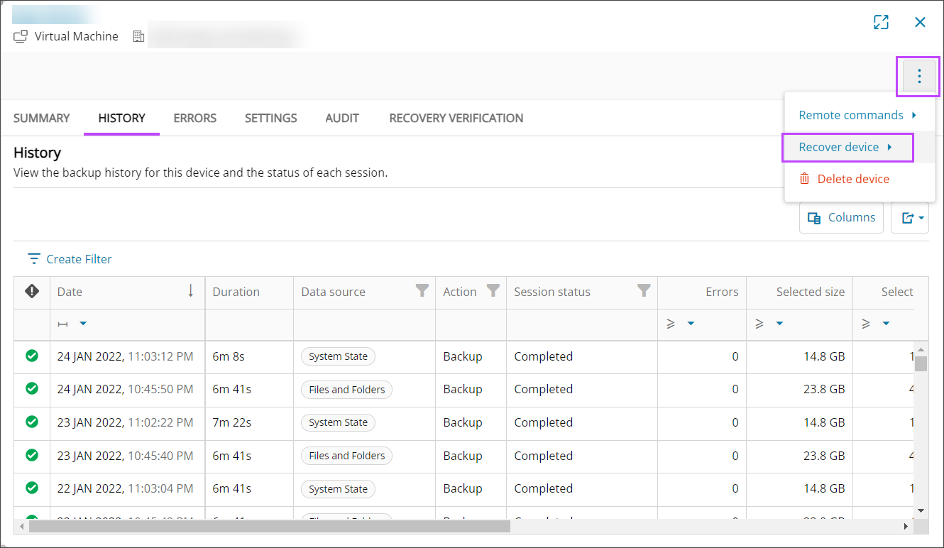Open the Errors comparison operator dropdown
The image size is (944, 548).
[x=691, y=324]
